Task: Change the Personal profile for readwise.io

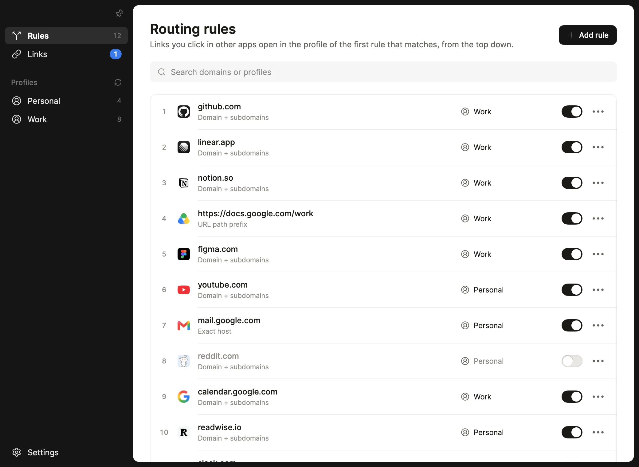Action: (x=482, y=432)
